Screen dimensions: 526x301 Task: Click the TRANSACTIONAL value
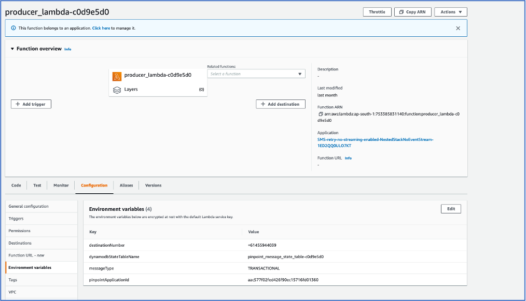pyautogui.click(x=264, y=268)
